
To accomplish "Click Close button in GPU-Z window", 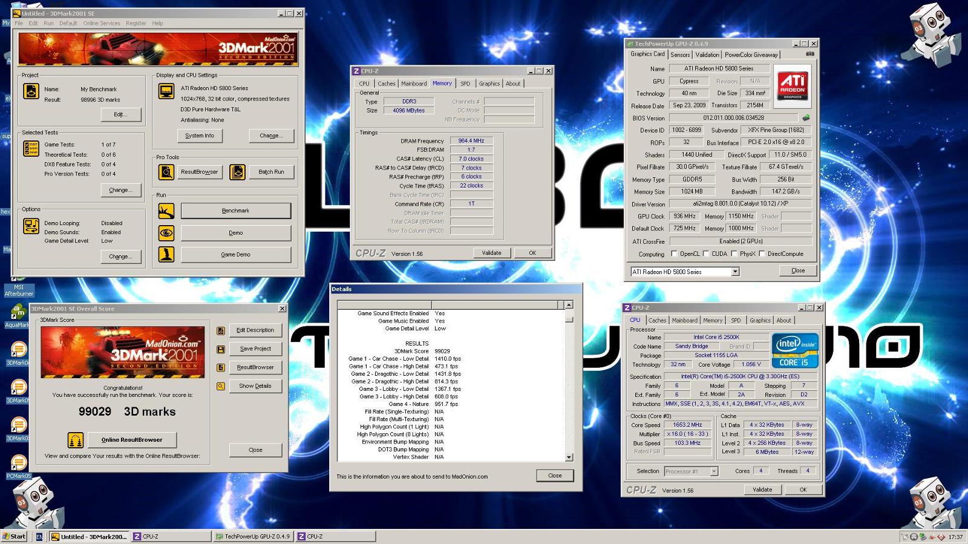I will pos(797,270).
